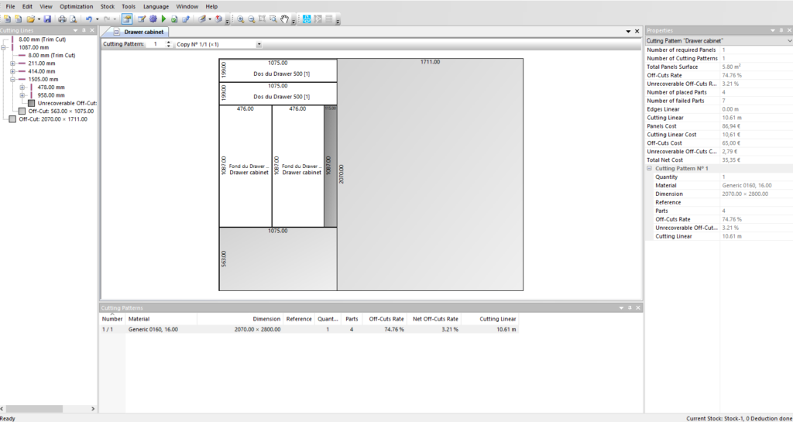793x422 pixels.
Task: Open the Stock menu
Action: pos(108,6)
